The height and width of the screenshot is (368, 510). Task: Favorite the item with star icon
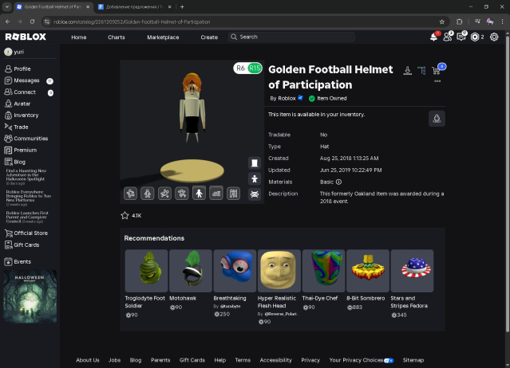coord(125,215)
